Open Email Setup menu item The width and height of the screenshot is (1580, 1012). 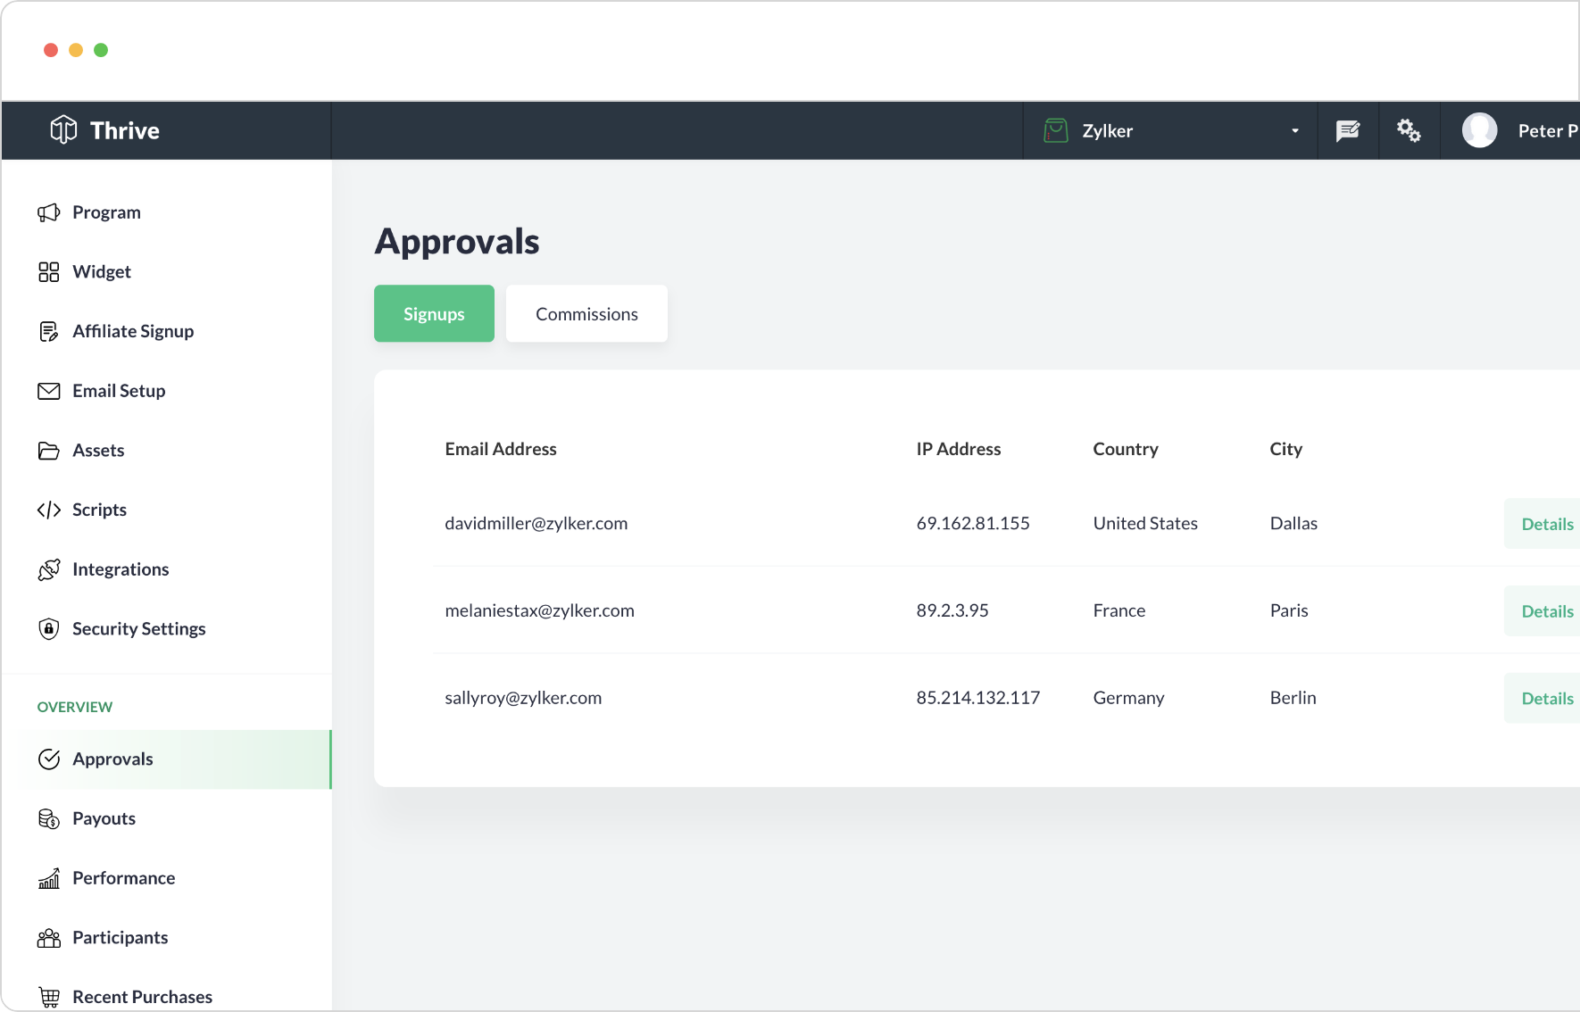click(119, 391)
